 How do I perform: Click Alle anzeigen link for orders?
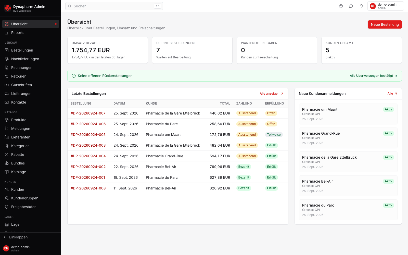(272, 94)
